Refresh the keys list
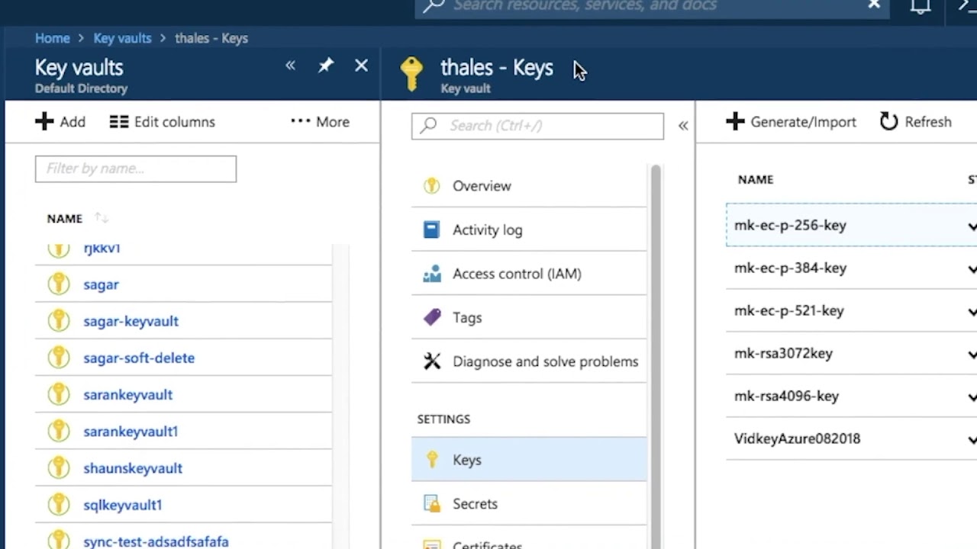Viewport: 977px width, 549px height. coord(915,122)
